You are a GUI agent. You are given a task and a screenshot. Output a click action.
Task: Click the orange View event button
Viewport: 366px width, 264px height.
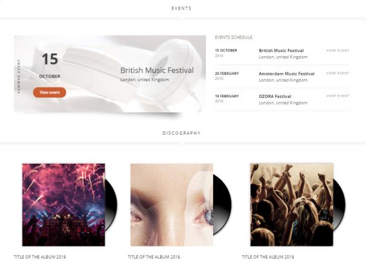tap(50, 92)
